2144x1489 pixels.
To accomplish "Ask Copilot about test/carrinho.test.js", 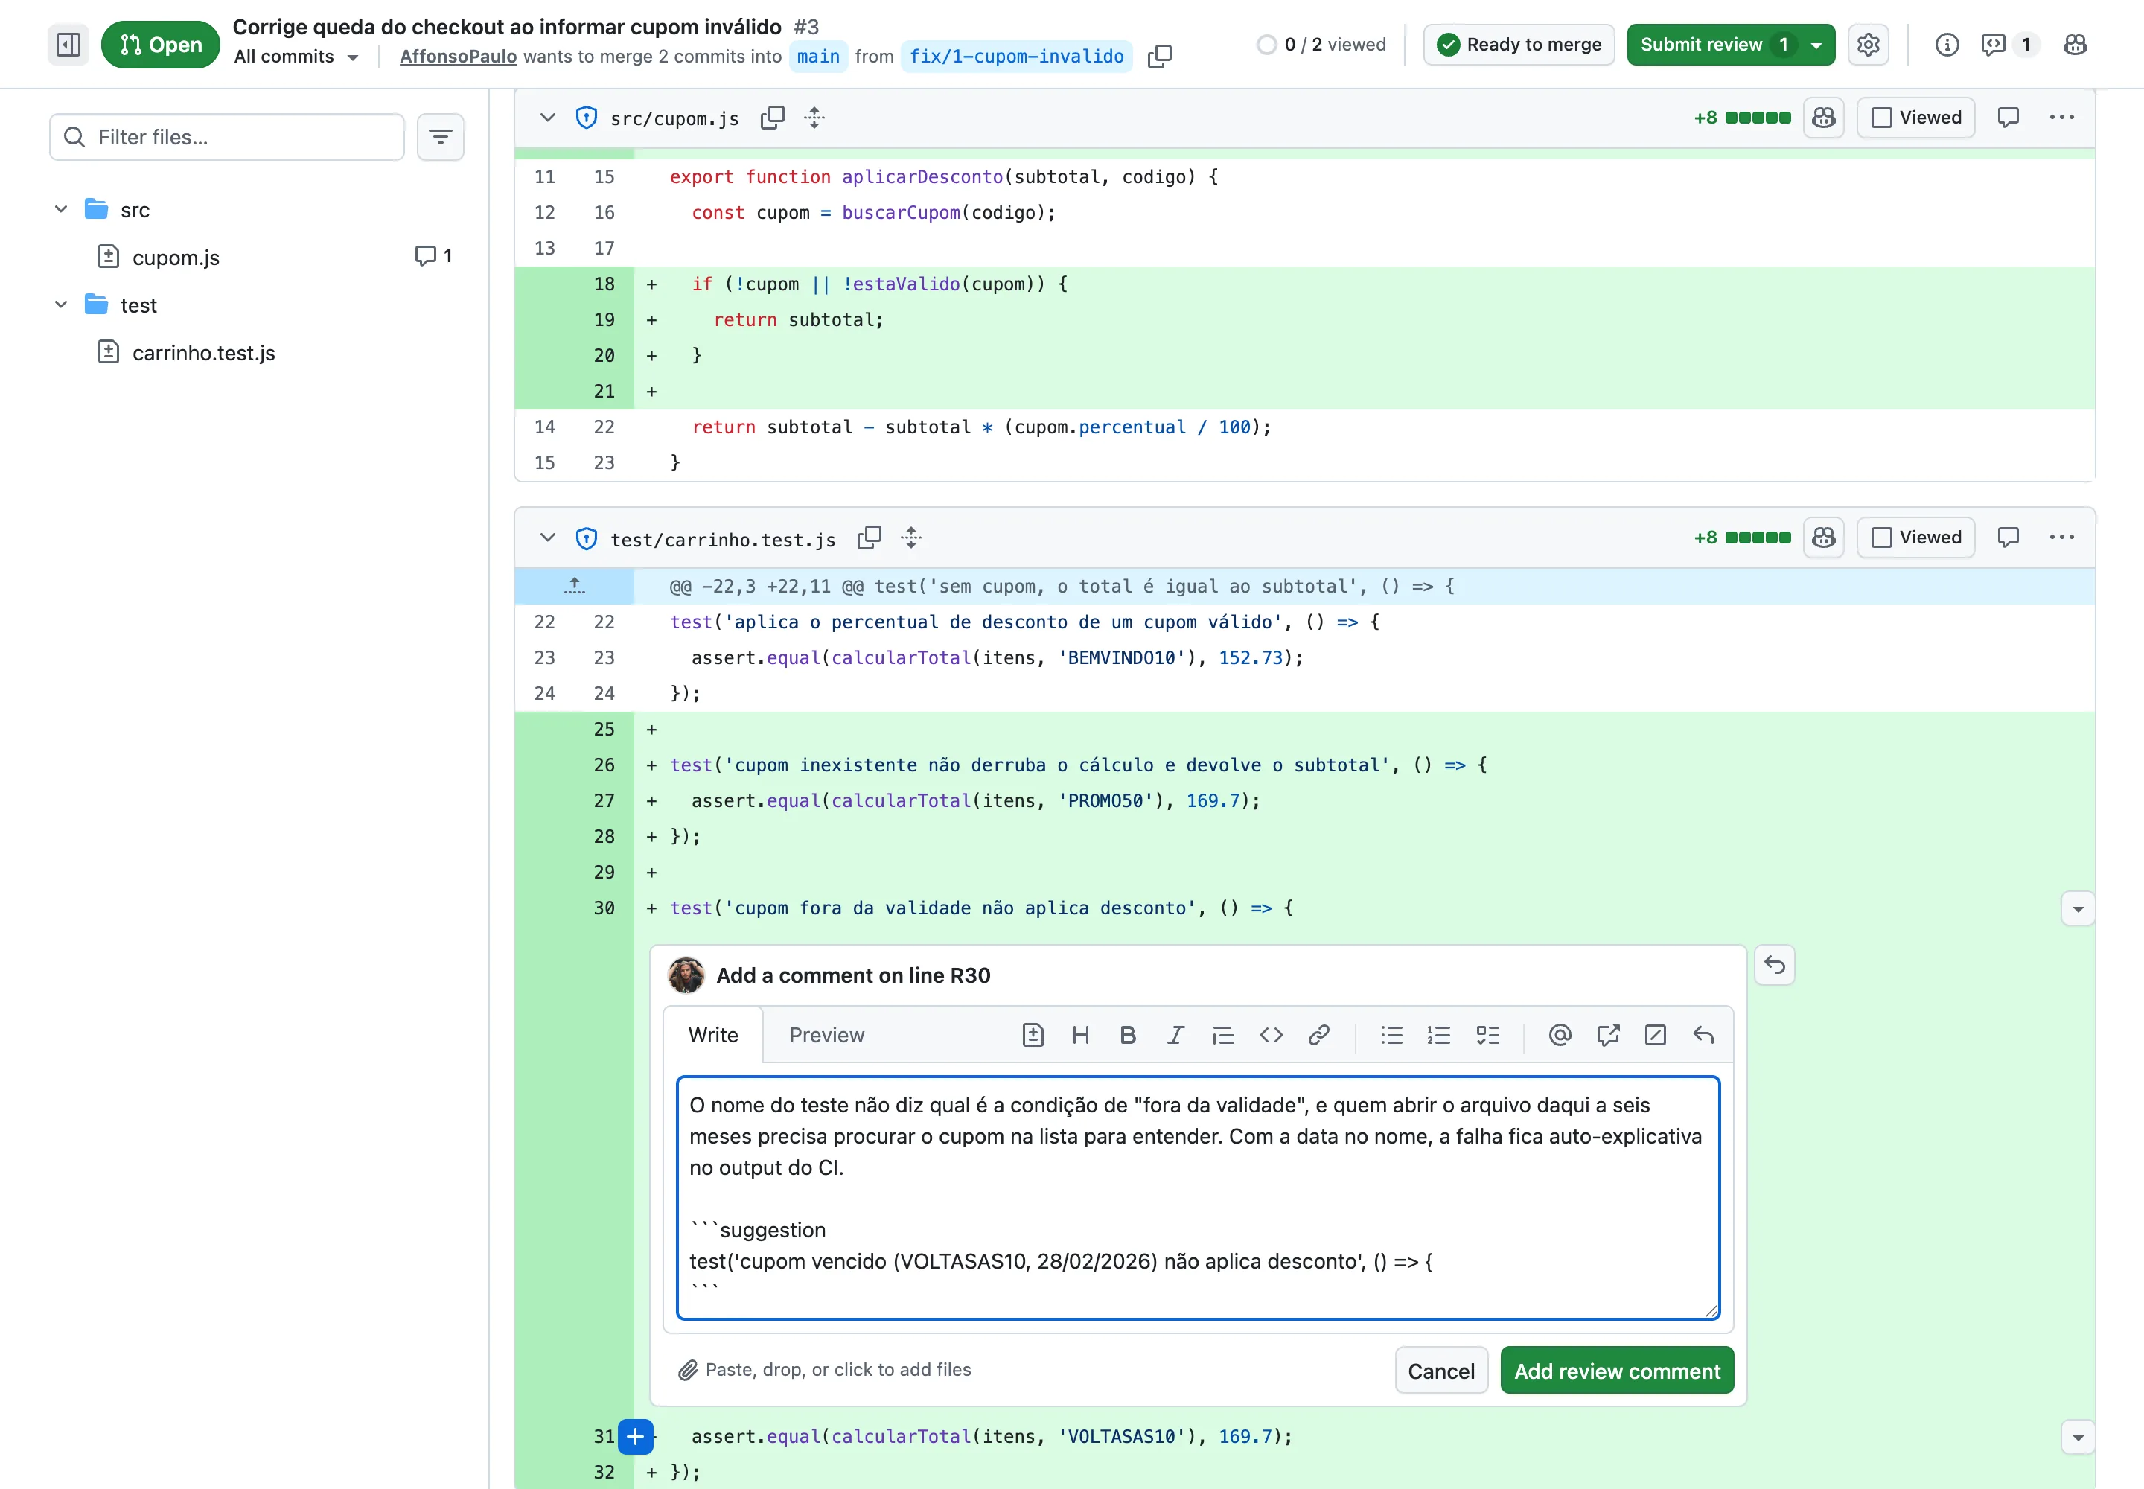I will [1823, 538].
